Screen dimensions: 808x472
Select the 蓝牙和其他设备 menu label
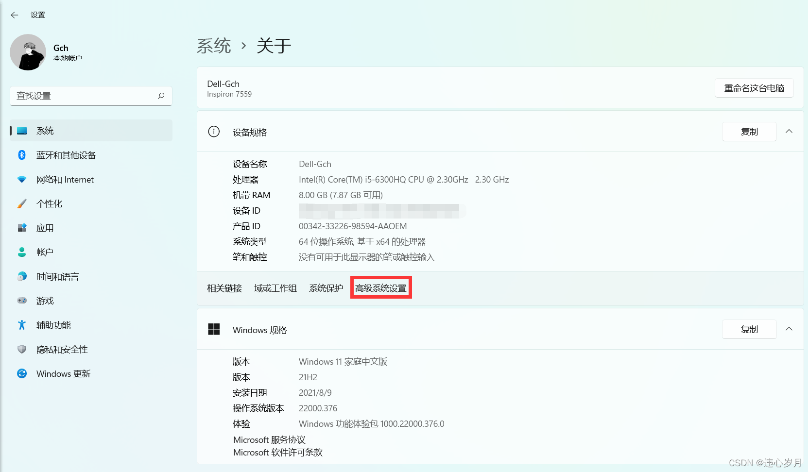tap(66, 155)
